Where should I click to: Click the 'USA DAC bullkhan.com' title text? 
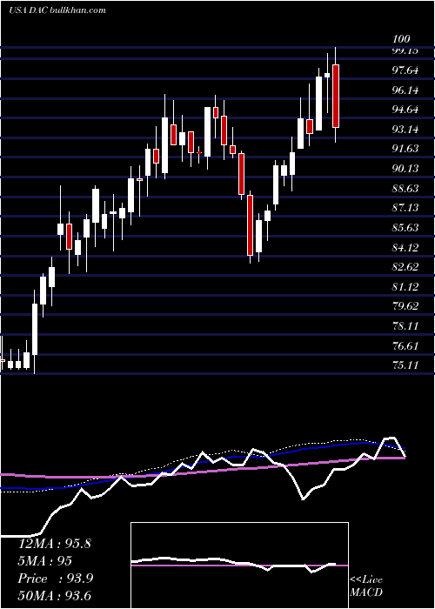click(x=57, y=10)
